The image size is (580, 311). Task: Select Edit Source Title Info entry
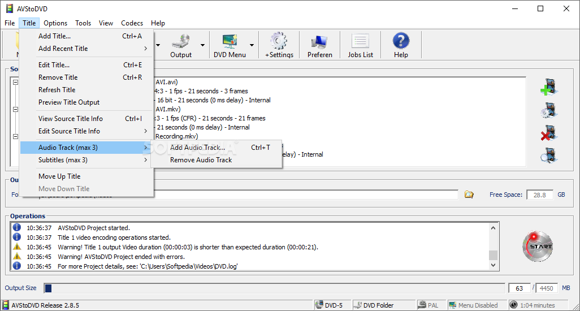[x=86, y=131]
